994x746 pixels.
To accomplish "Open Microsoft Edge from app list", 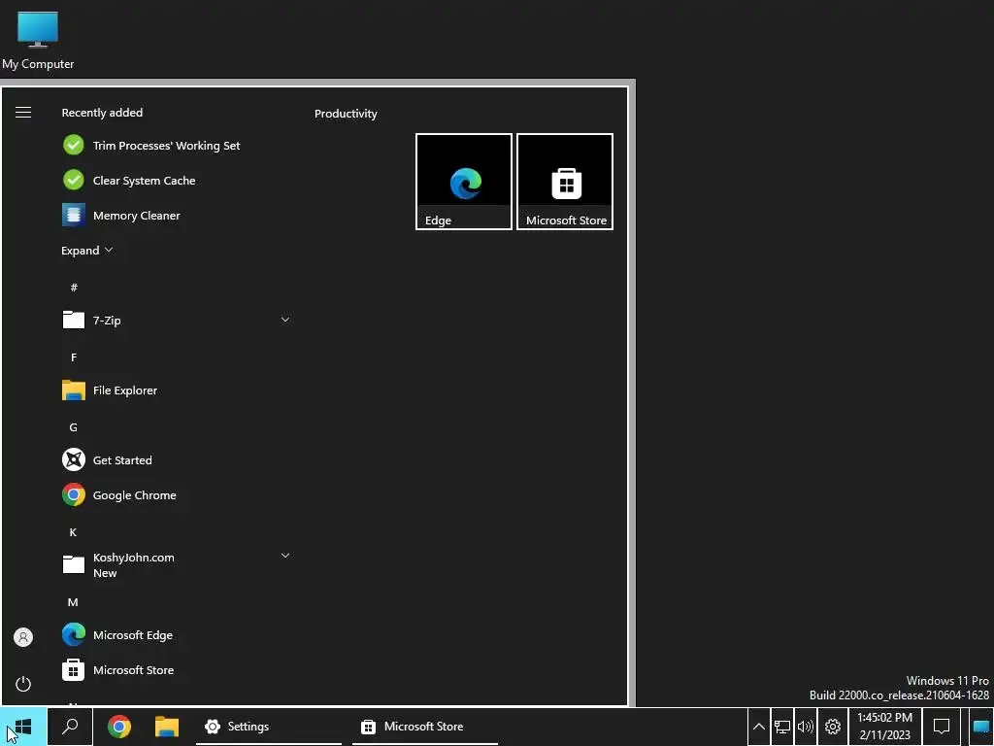I will click(178, 635).
